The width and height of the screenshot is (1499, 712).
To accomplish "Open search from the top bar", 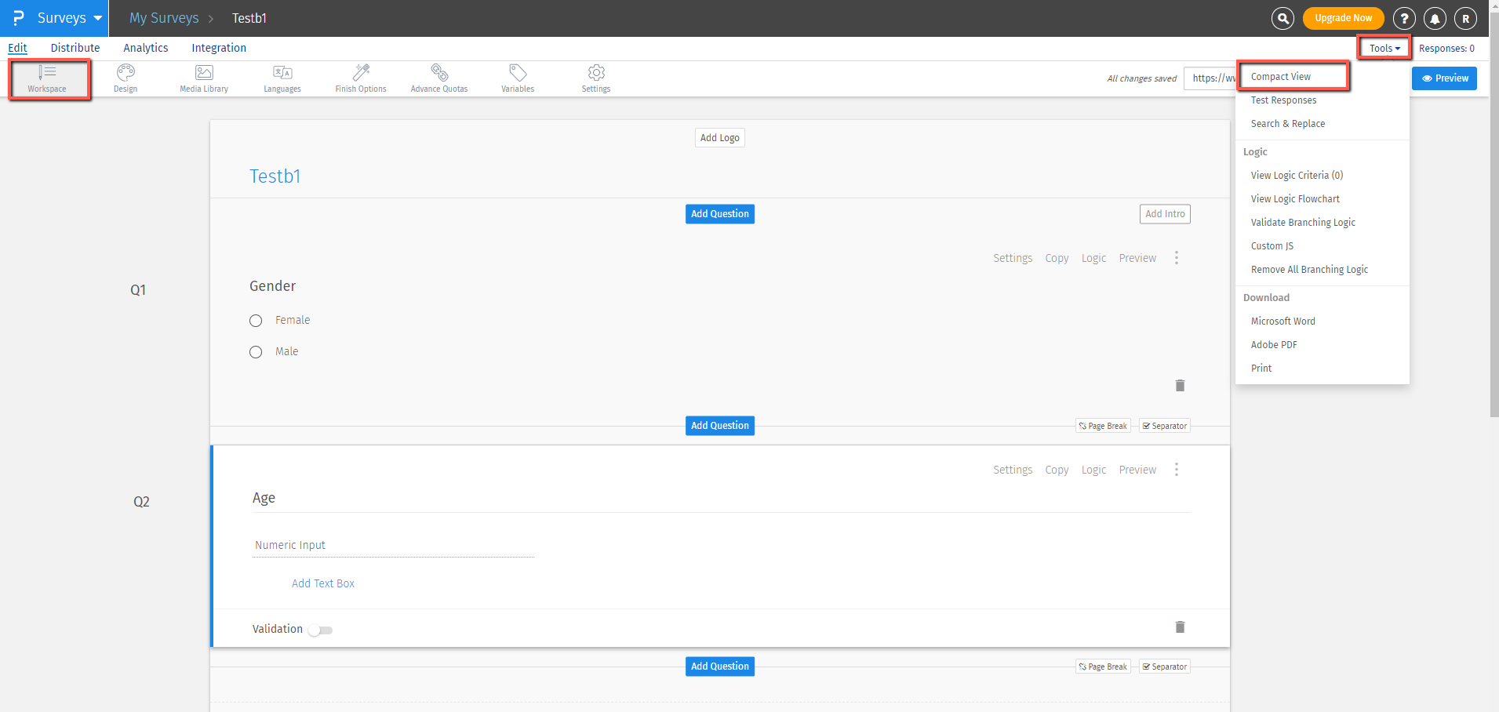I will [1283, 17].
